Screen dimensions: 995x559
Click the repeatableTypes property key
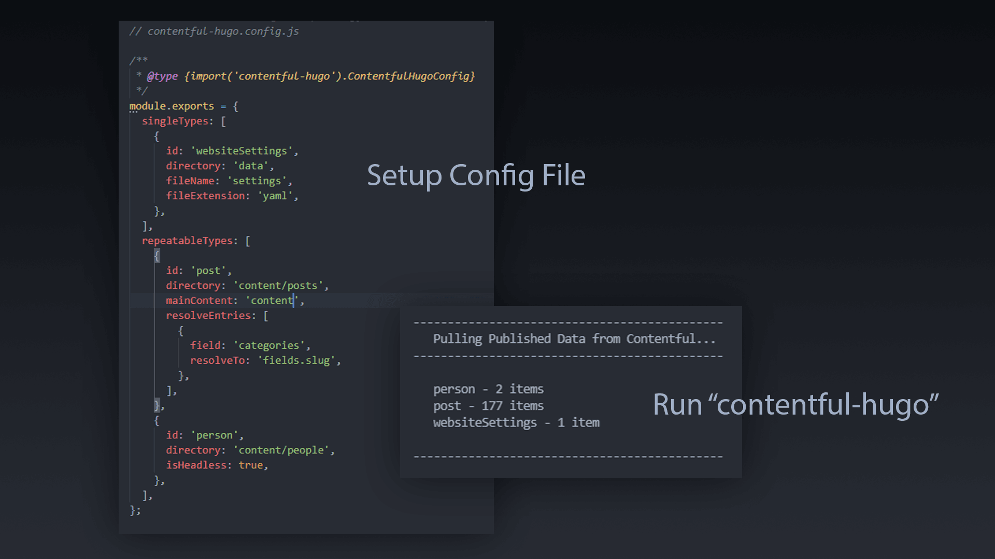tap(187, 241)
